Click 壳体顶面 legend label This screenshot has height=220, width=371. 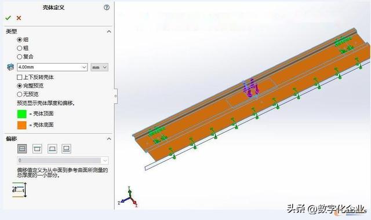click(x=43, y=113)
